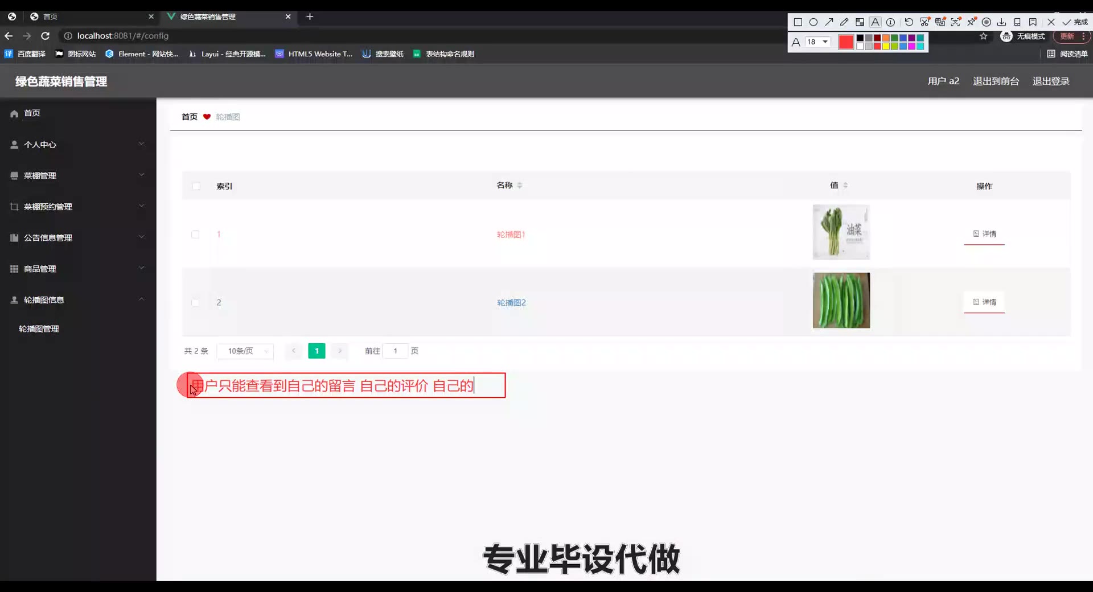
Task: Collapse the 轮播图信息 sidebar menu
Action: [x=78, y=299]
